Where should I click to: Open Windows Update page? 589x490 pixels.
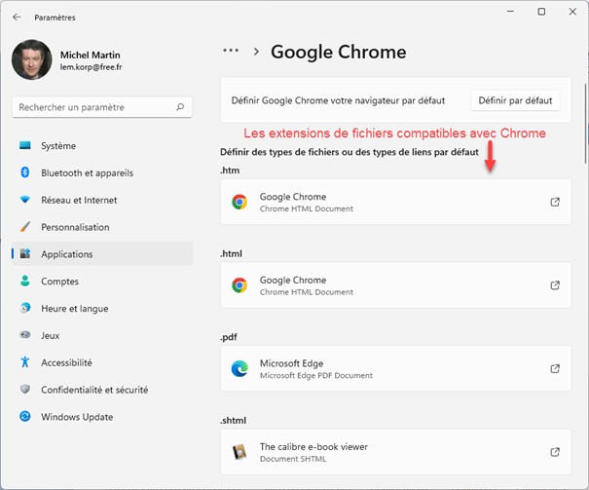pyautogui.click(x=77, y=417)
